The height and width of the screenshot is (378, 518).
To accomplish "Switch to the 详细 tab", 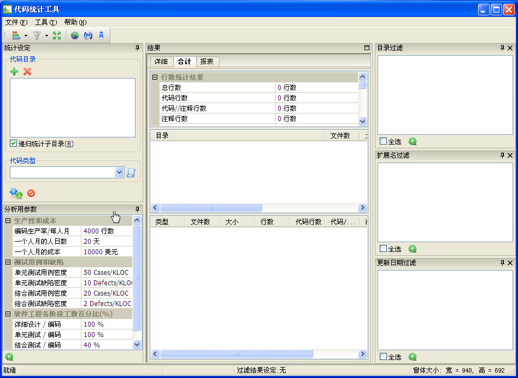I will tap(162, 62).
